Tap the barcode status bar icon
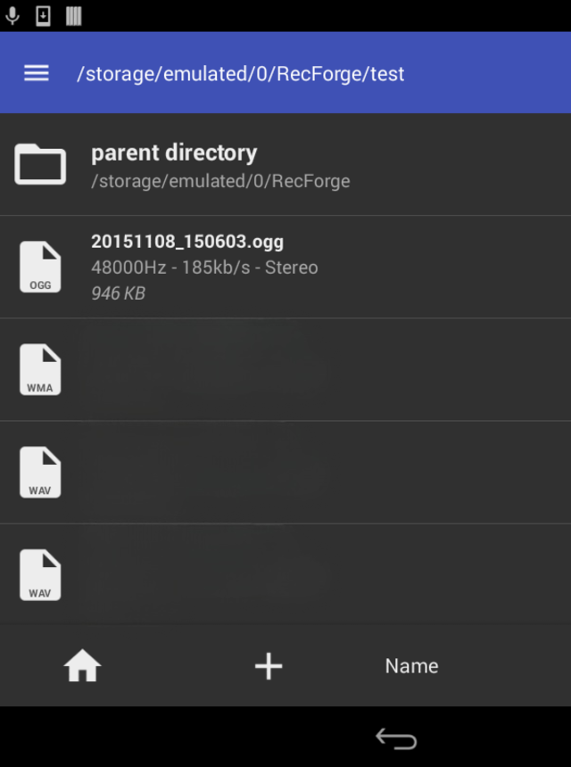 [x=73, y=16]
